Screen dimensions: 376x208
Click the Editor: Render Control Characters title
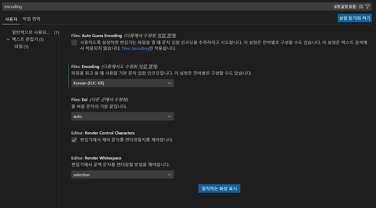pyautogui.click(x=103, y=133)
